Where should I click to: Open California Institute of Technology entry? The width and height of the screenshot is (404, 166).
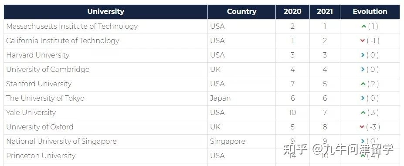click(63, 41)
